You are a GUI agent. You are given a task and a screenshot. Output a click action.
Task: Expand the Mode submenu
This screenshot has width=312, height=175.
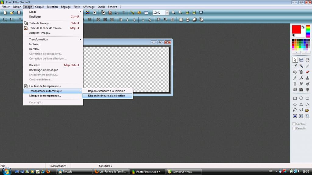coord(53,12)
